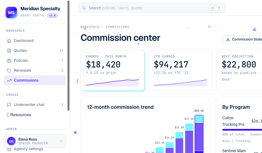
Task: Click the Earned This Month sparkline chart
Action: (113, 83)
